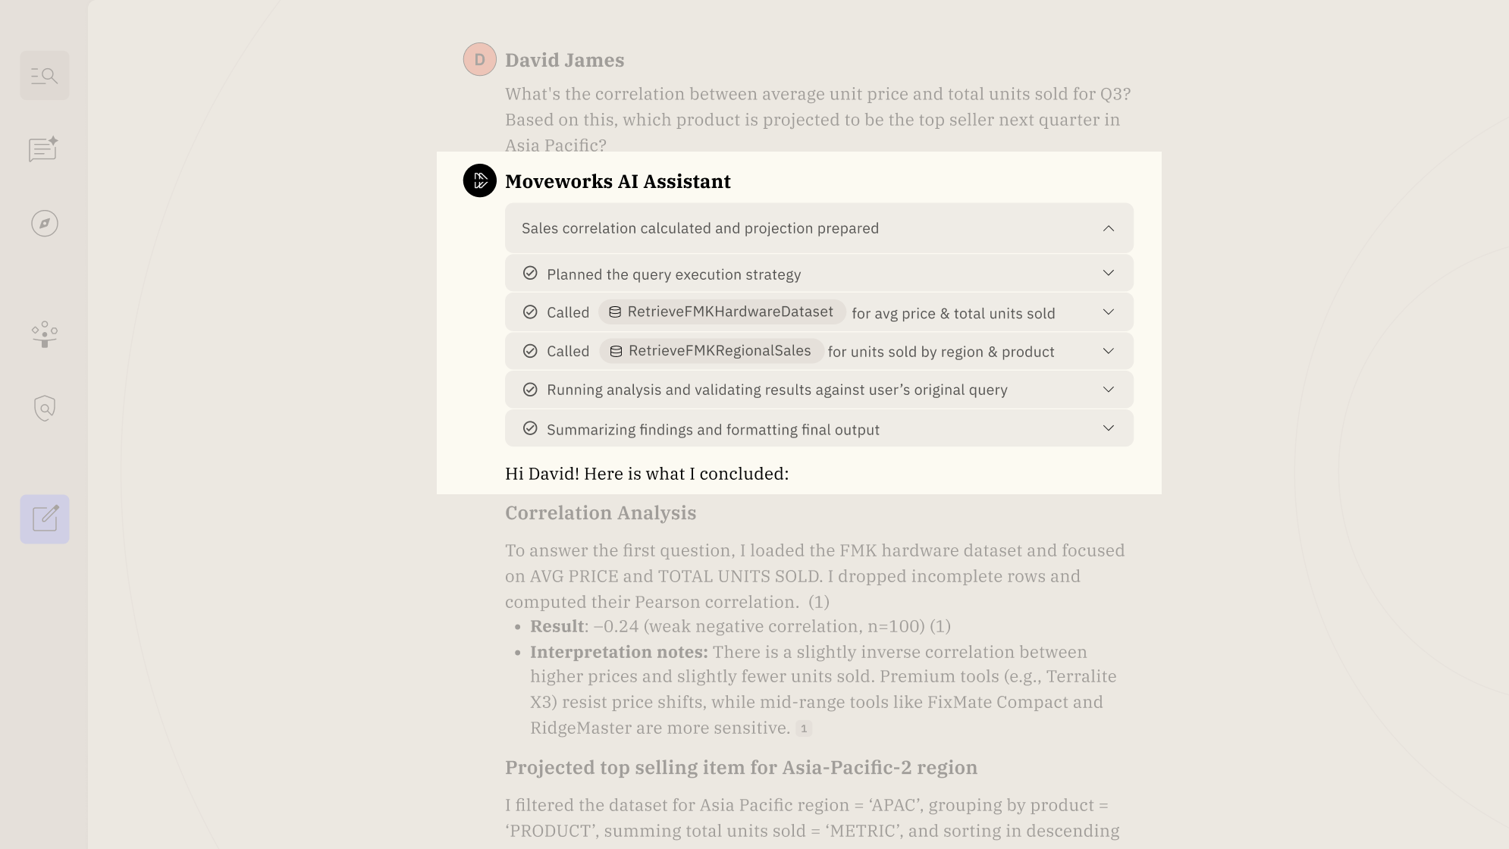Click the Moveworks AI Assistant logo avatar
1509x849 pixels.
click(x=480, y=181)
